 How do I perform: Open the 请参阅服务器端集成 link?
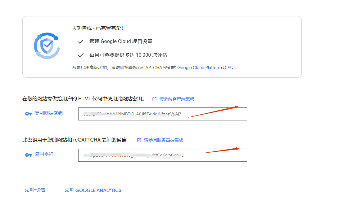pos(164,140)
